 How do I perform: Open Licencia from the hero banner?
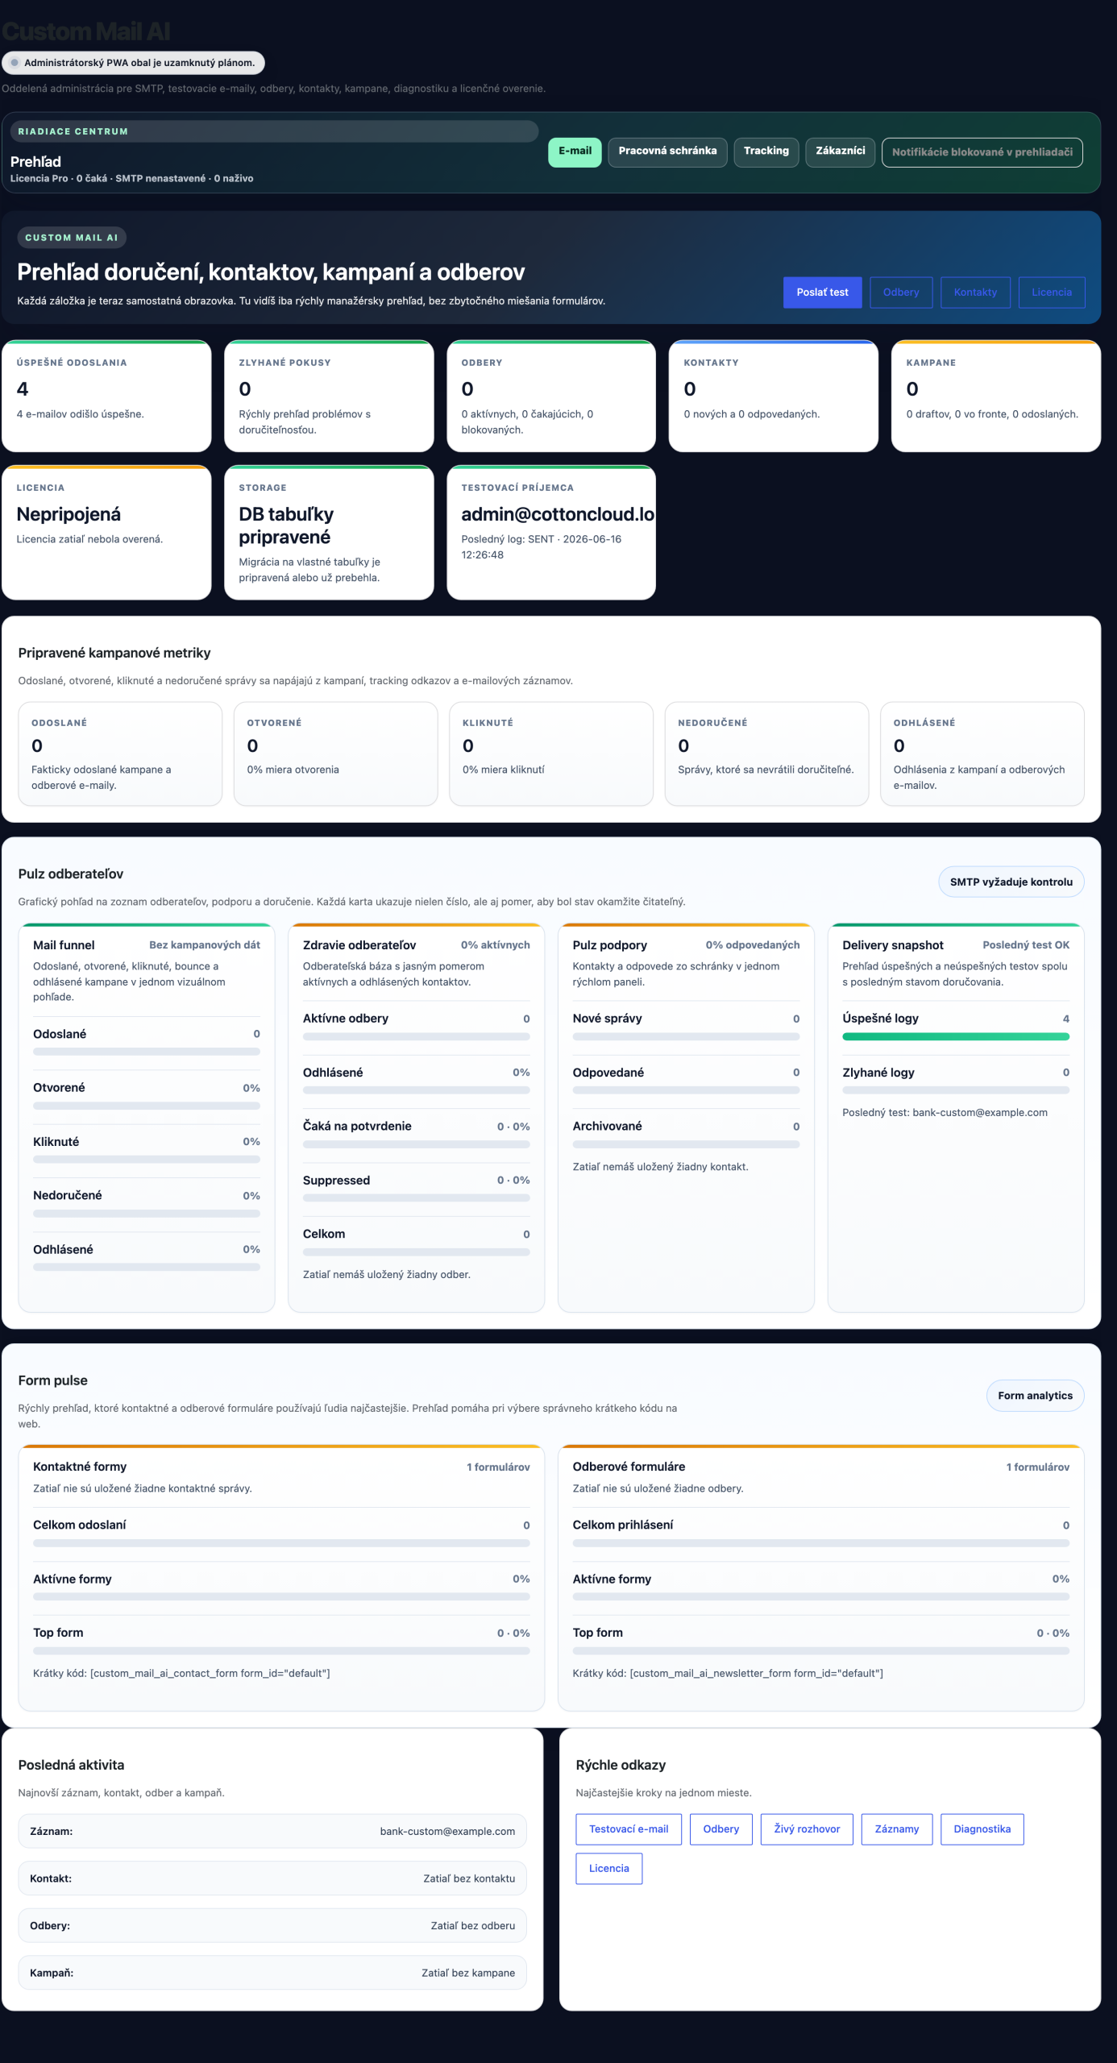(1052, 293)
